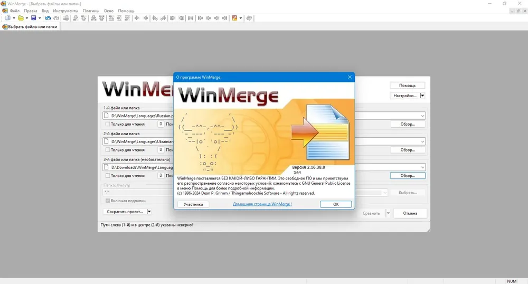Open the Вид menu
The image size is (528, 284).
click(45, 11)
